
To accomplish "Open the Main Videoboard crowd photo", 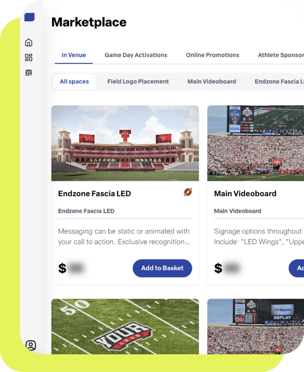I will coord(255,143).
